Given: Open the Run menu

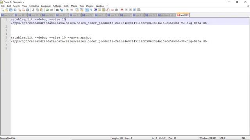Looking at the screenshot, I should point(82,6).
